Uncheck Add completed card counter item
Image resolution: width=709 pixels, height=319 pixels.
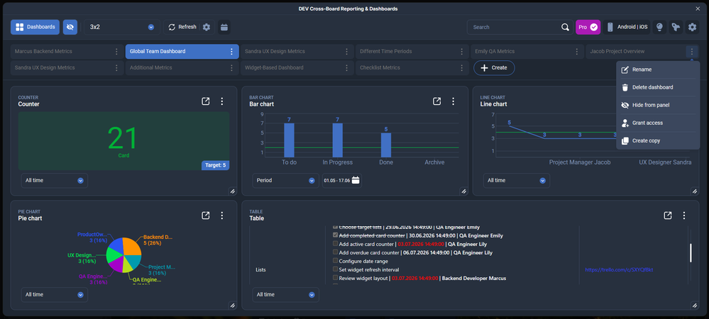[335, 235]
